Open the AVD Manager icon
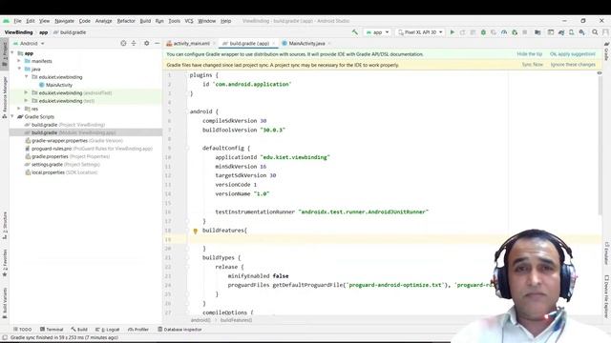 pyautogui.click(x=571, y=32)
